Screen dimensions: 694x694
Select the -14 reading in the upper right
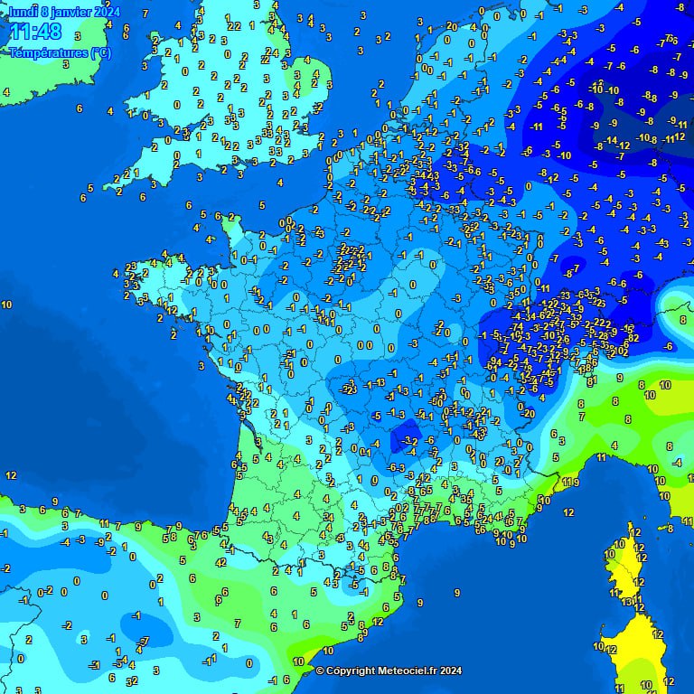coord(612,140)
